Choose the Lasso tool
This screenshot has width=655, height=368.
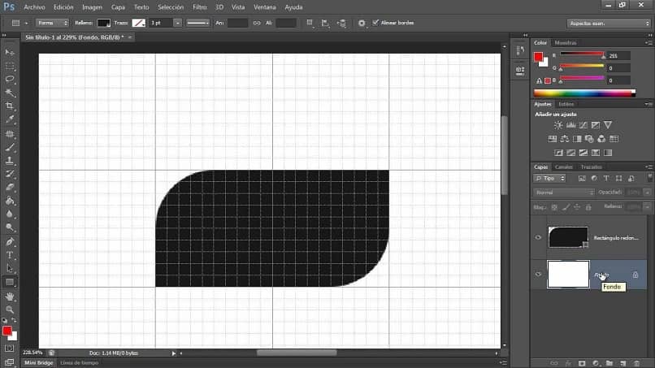[10, 80]
